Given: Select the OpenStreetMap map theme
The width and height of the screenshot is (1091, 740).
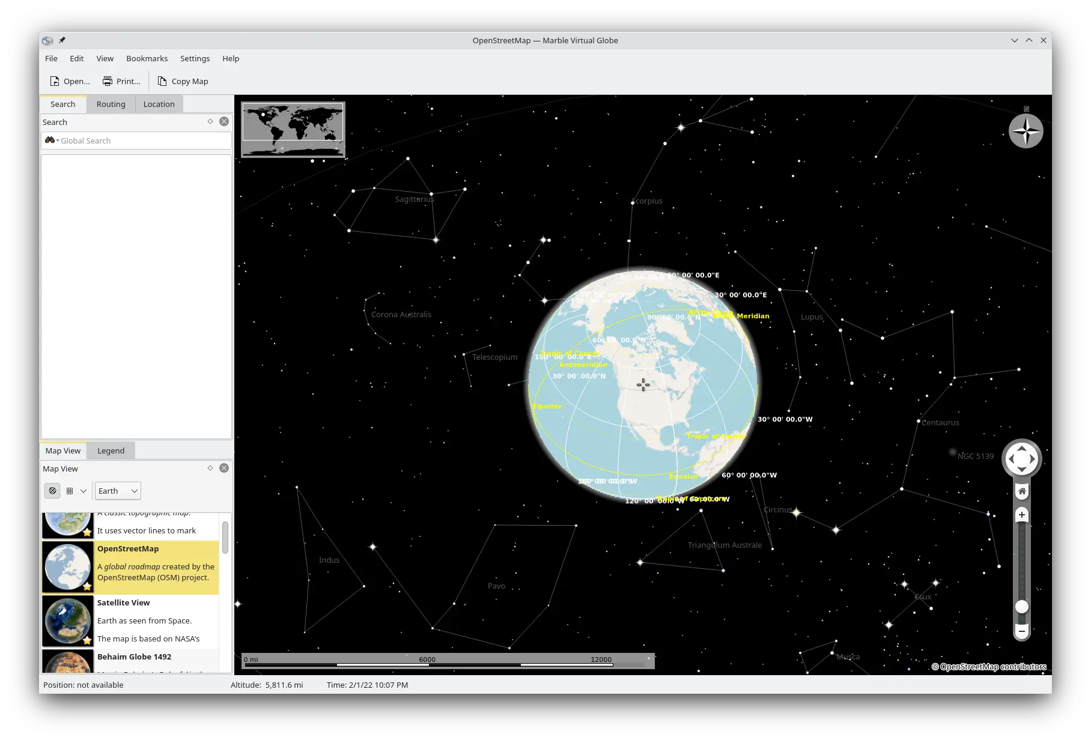Looking at the screenshot, I should (130, 568).
